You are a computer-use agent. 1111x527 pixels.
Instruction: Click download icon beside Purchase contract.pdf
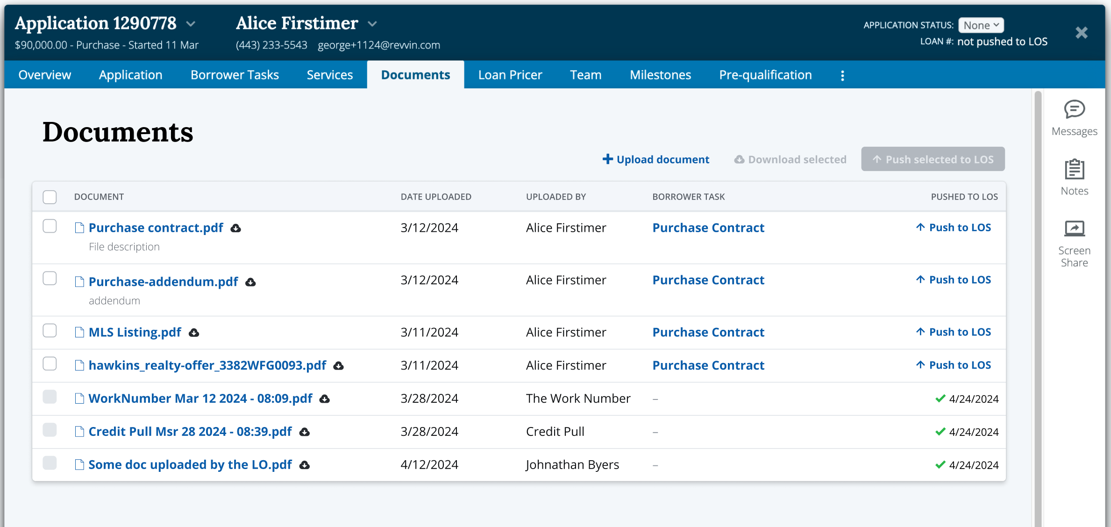236,228
